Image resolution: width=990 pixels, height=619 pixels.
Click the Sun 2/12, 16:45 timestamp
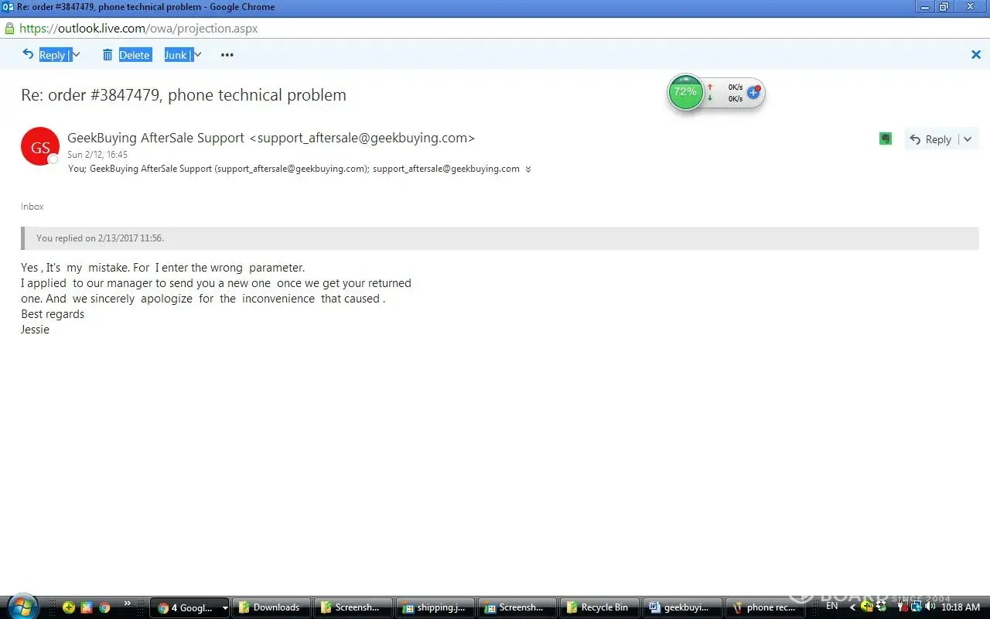(97, 155)
